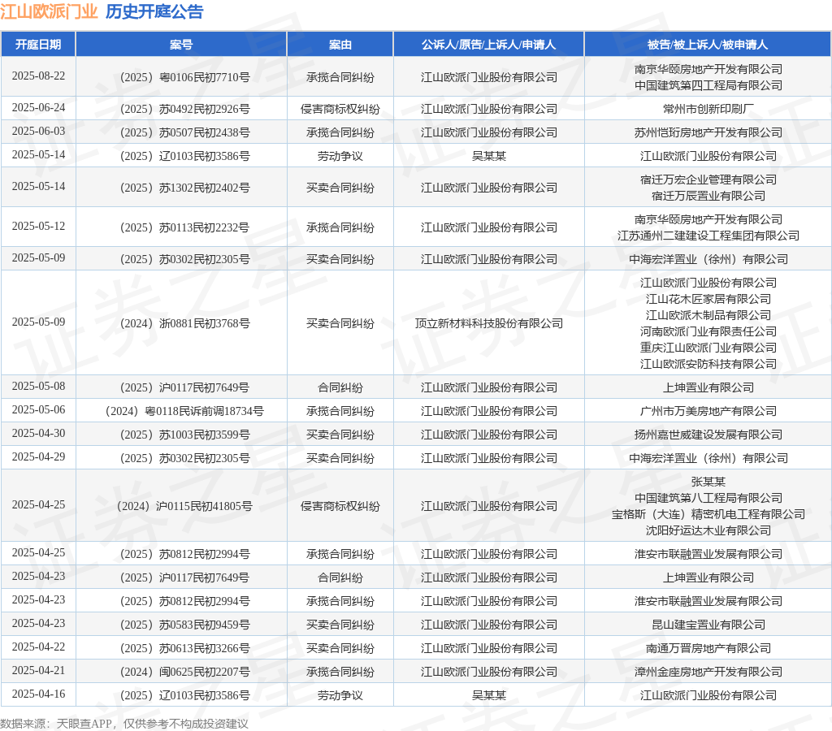Click the date 2025-06-24
This screenshot has height=731, width=832.
click(x=38, y=108)
